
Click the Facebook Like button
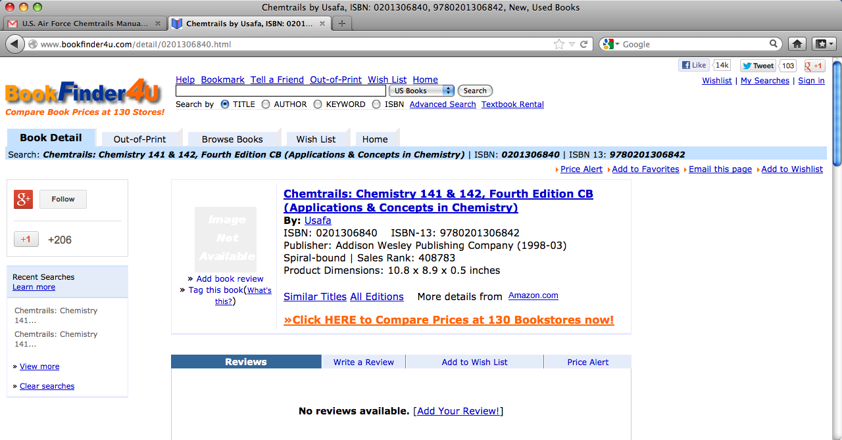pos(695,65)
